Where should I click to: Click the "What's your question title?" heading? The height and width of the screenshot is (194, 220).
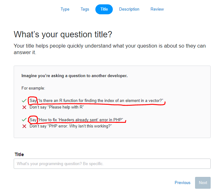[x=63, y=34]
